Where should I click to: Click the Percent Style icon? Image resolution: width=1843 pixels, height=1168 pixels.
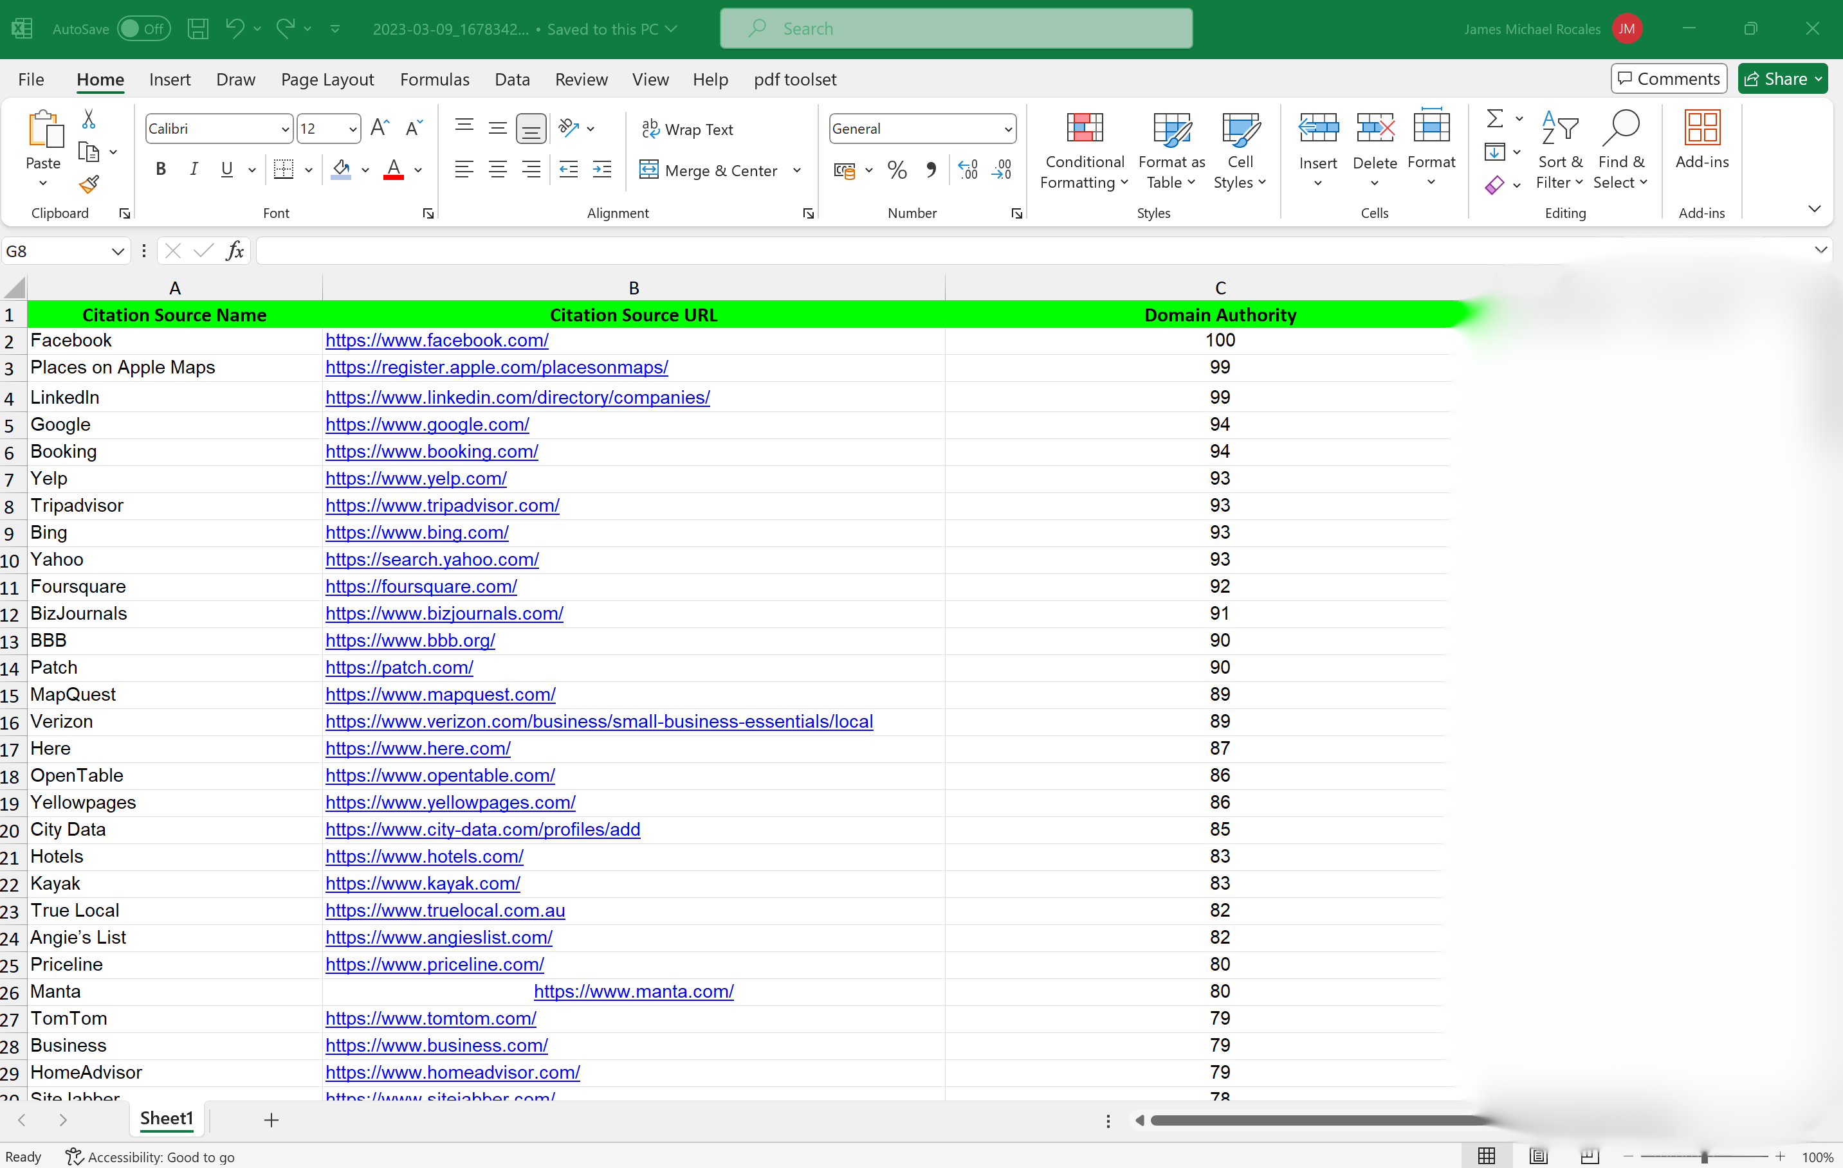(896, 170)
